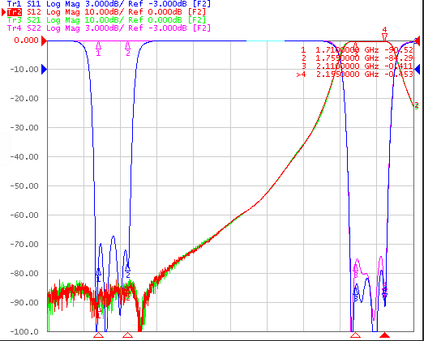Select the green Tr3 S21 trace label
Screen dimensions: 424x341
[x=106, y=20]
